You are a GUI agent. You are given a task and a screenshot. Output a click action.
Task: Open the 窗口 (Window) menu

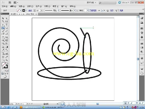[x=64, y=6]
